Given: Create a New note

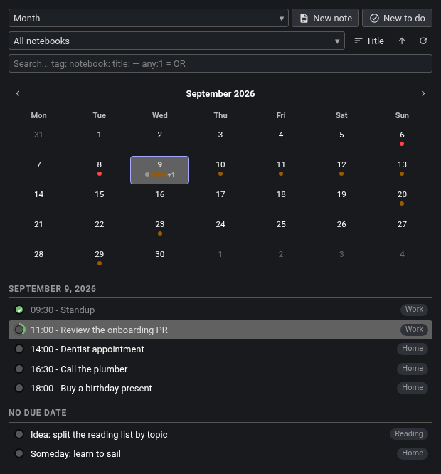Looking at the screenshot, I should 325,18.
